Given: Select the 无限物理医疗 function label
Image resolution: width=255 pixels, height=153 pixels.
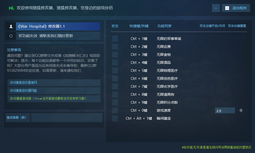Looking at the screenshot, I should tap(167, 71).
